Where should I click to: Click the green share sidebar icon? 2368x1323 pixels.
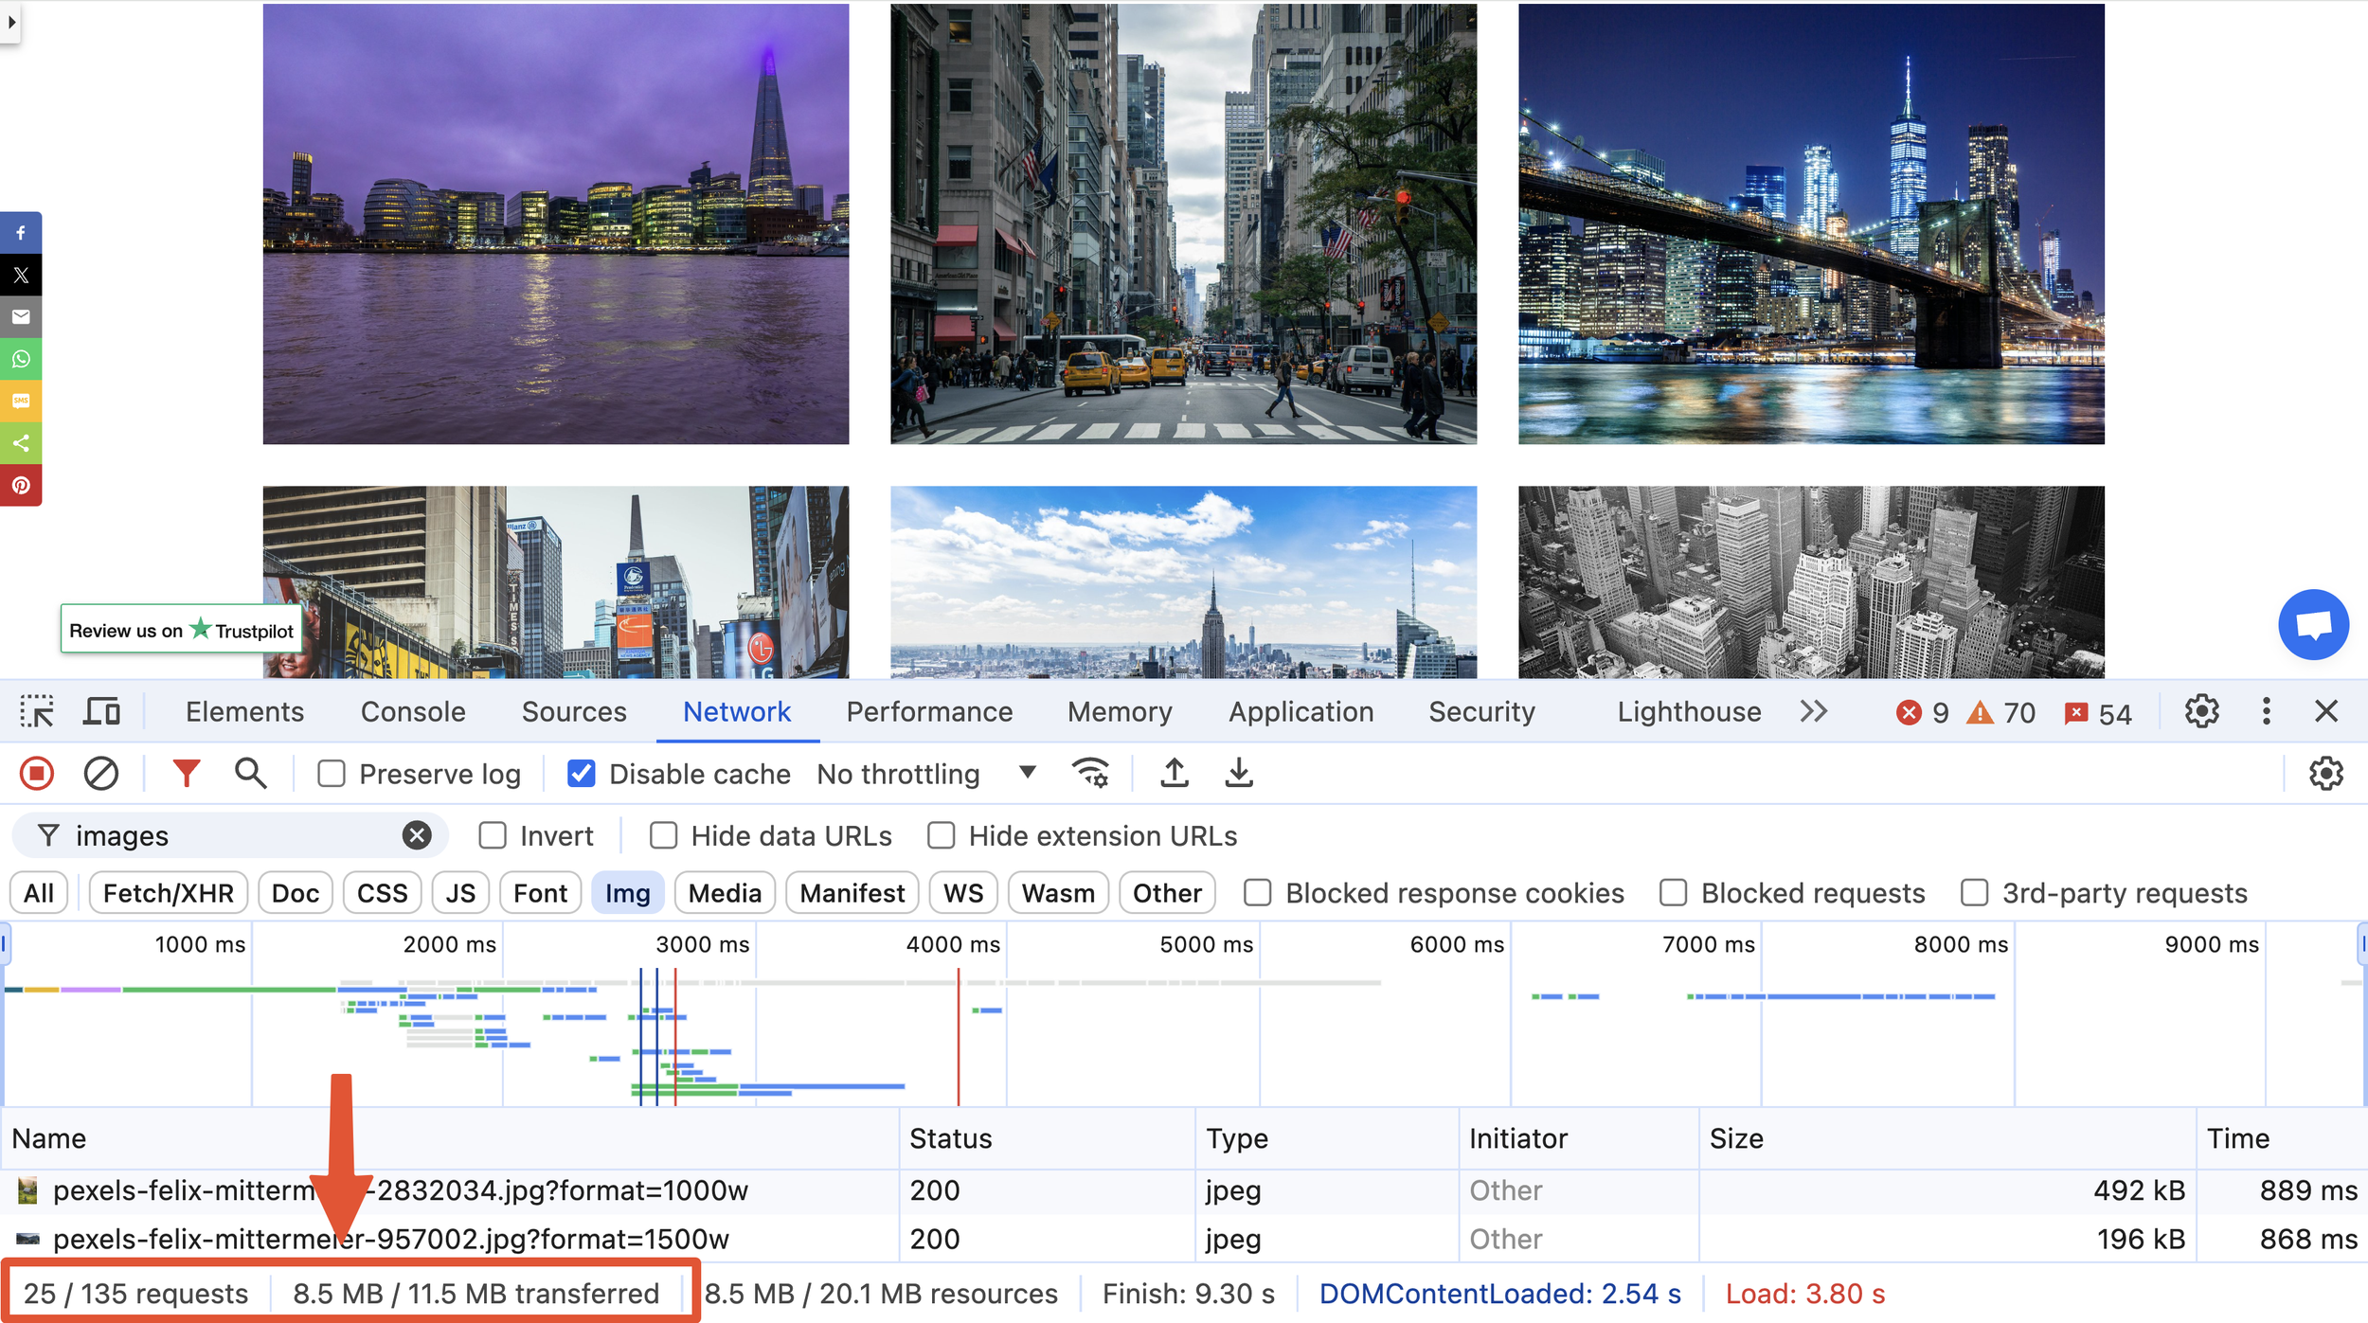pyautogui.click(x=21, y=443)
